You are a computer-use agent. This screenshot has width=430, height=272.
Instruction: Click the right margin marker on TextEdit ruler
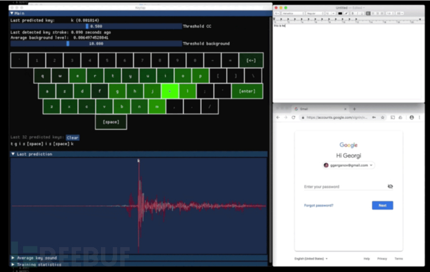click(x=419, y=19)
